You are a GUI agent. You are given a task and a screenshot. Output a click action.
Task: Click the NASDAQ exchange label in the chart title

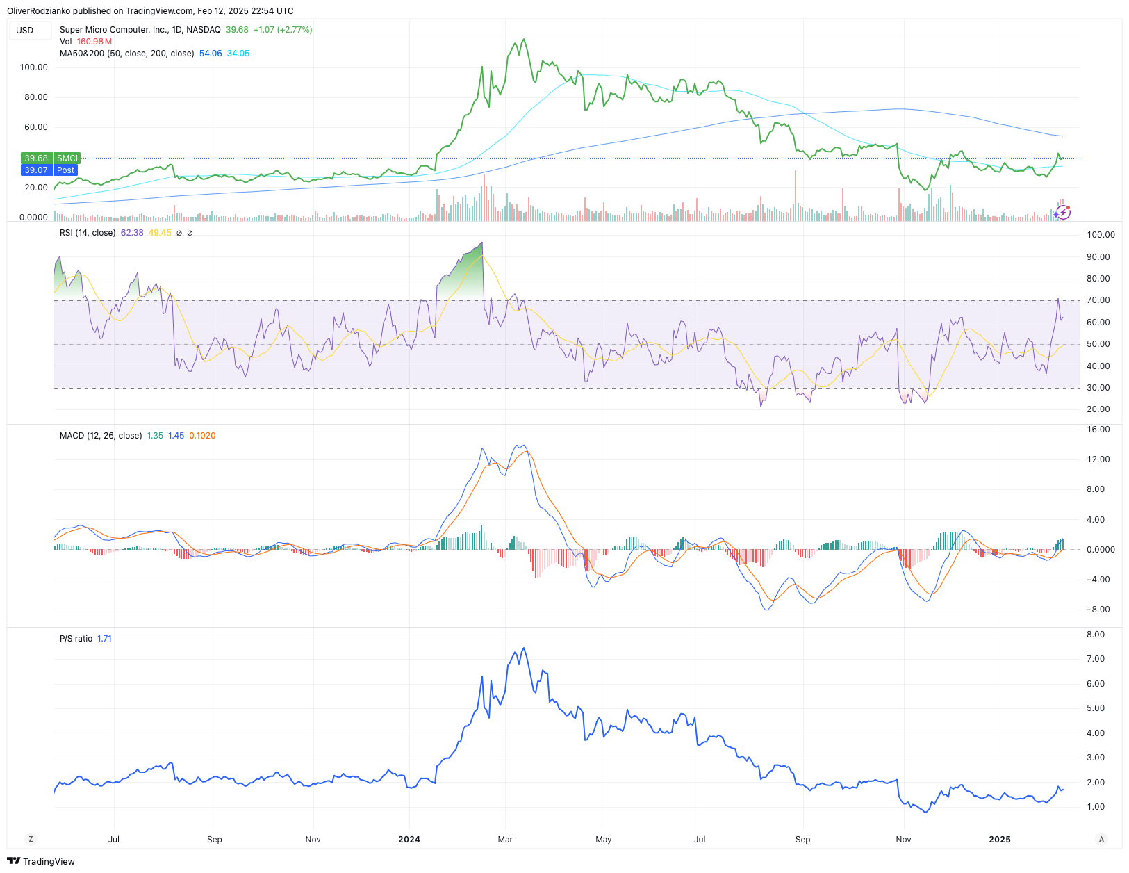point(202,30)
